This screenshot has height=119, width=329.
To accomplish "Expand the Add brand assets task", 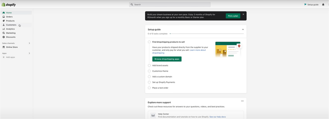I will tap(160, 66).
